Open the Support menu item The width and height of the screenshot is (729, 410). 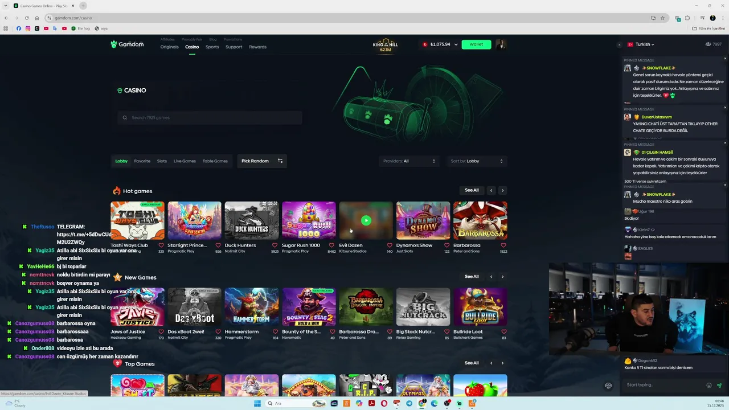[234, 47]
